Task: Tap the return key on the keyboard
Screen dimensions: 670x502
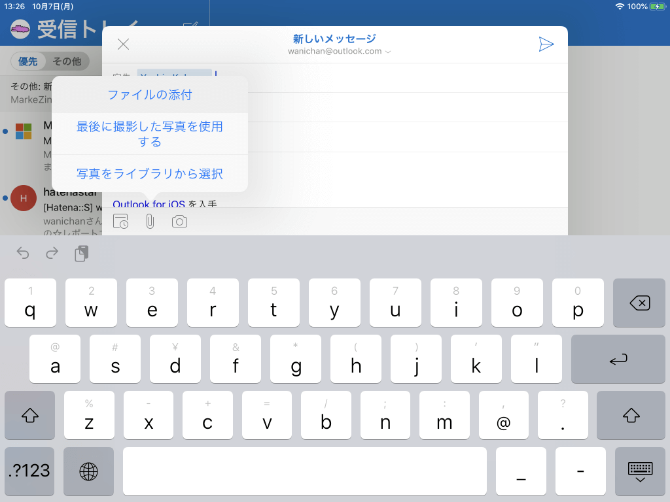Action: click(618, 359)
